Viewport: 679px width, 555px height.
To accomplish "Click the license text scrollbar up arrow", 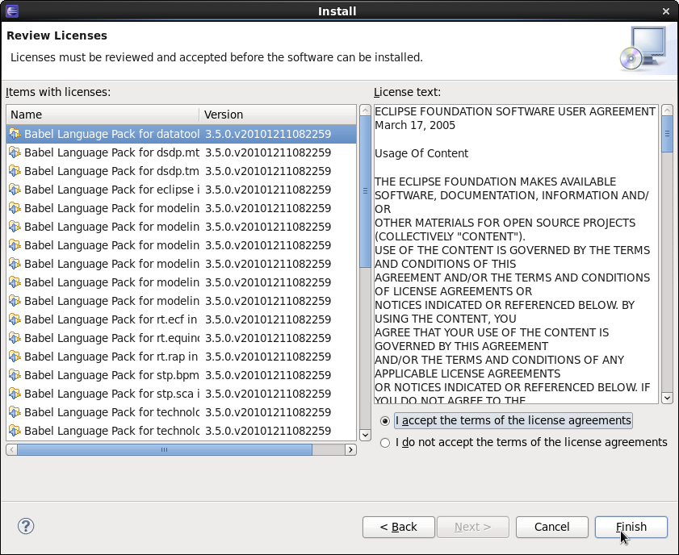I will coord(667,111).
